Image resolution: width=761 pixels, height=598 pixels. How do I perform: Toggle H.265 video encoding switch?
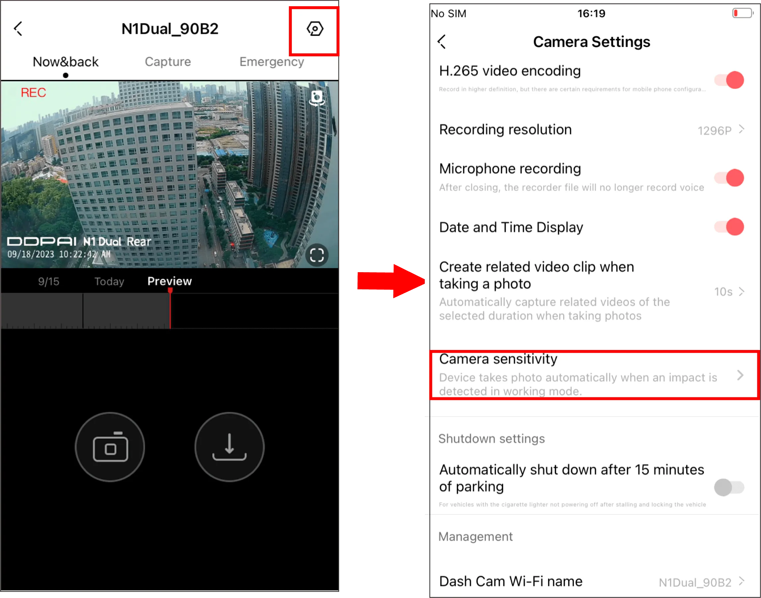tap(729, 80)
